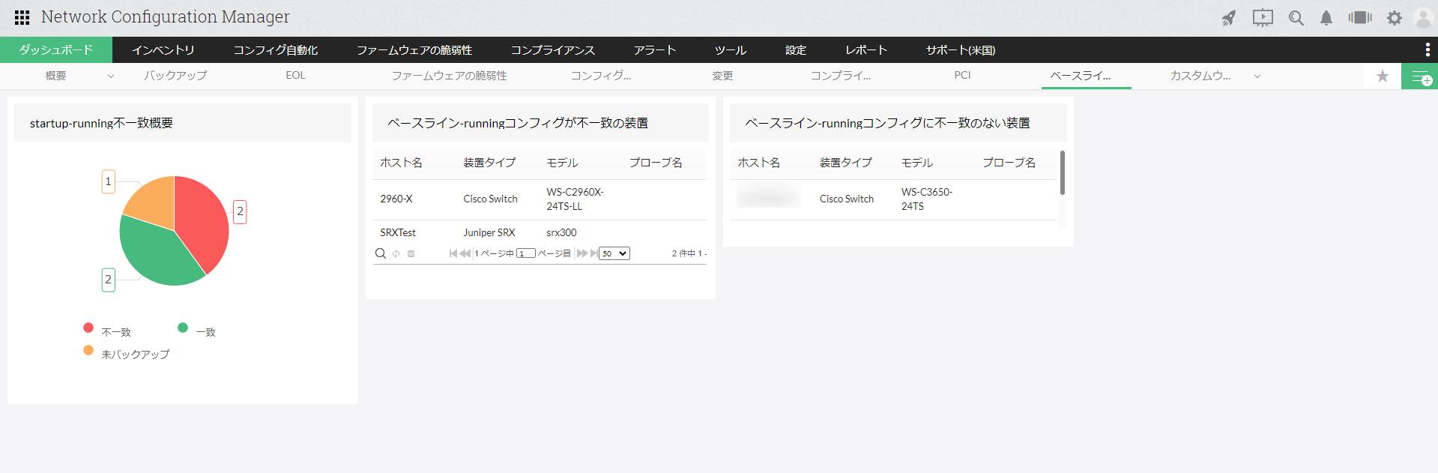Go to the first page of table
This screenshot has width=1438, height=473.
coord(453,253)
